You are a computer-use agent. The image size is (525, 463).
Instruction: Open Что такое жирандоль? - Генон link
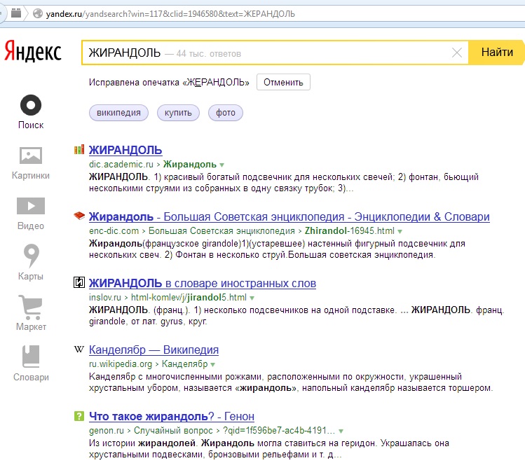point(171,417)
